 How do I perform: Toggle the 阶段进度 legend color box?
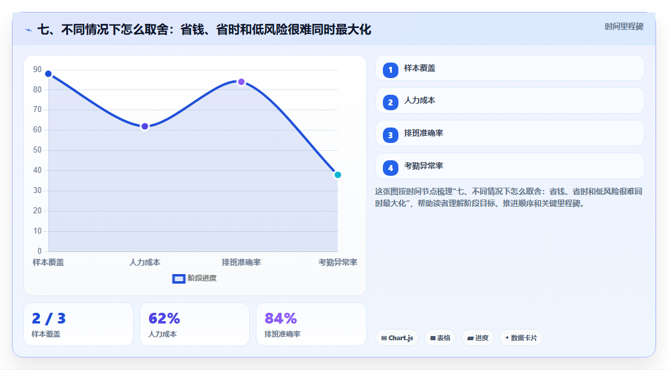tap(178, 278)
